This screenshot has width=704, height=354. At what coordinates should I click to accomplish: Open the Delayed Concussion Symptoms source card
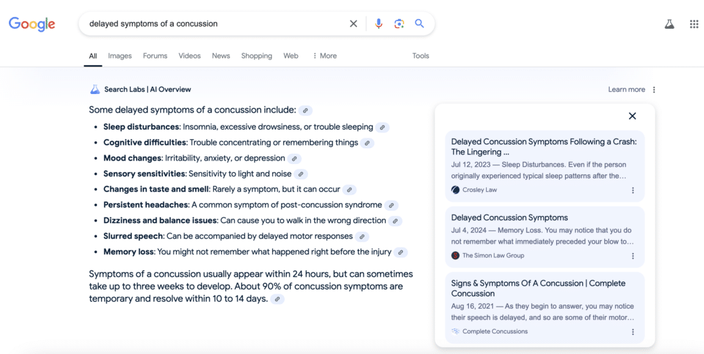click(x=509, y=218)
